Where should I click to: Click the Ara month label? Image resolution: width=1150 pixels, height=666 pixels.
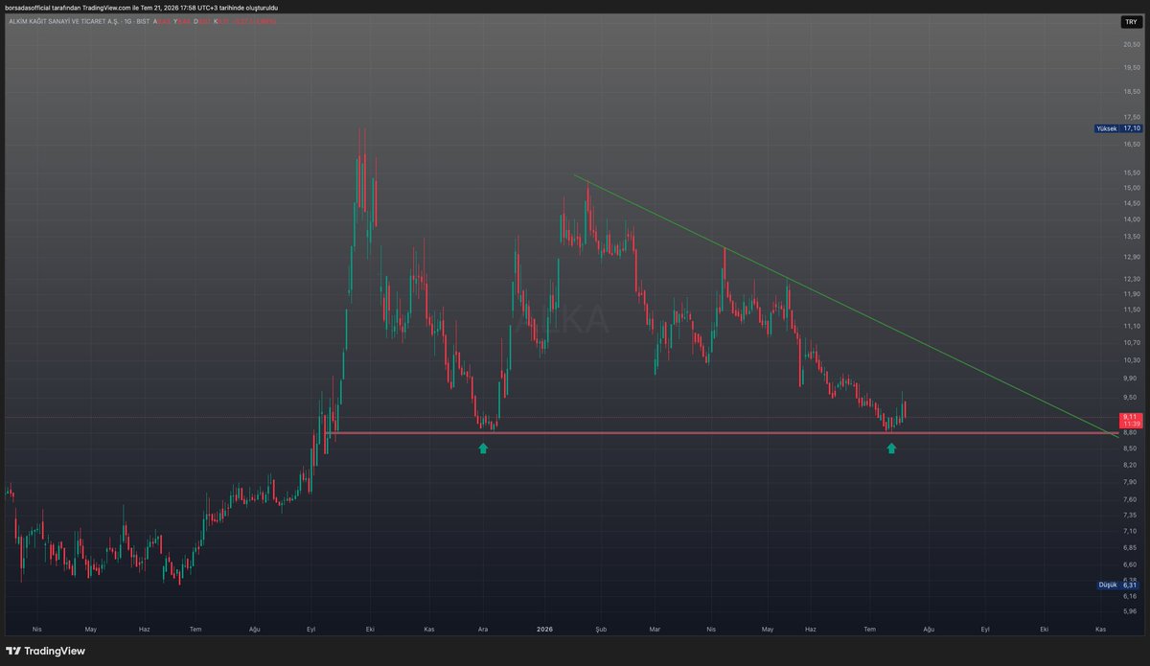(484, 630)
